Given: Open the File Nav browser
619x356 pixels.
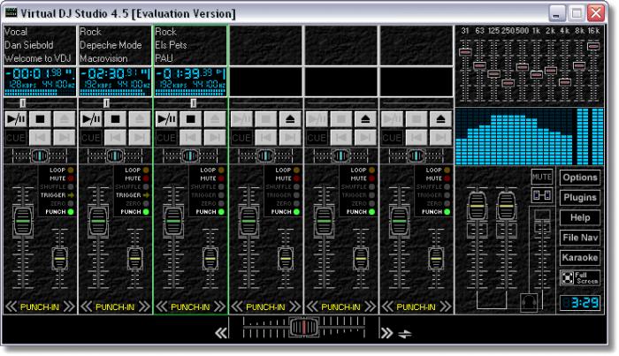Looking at the screenshot, I should pyautogui.click(x=579, y=238).
